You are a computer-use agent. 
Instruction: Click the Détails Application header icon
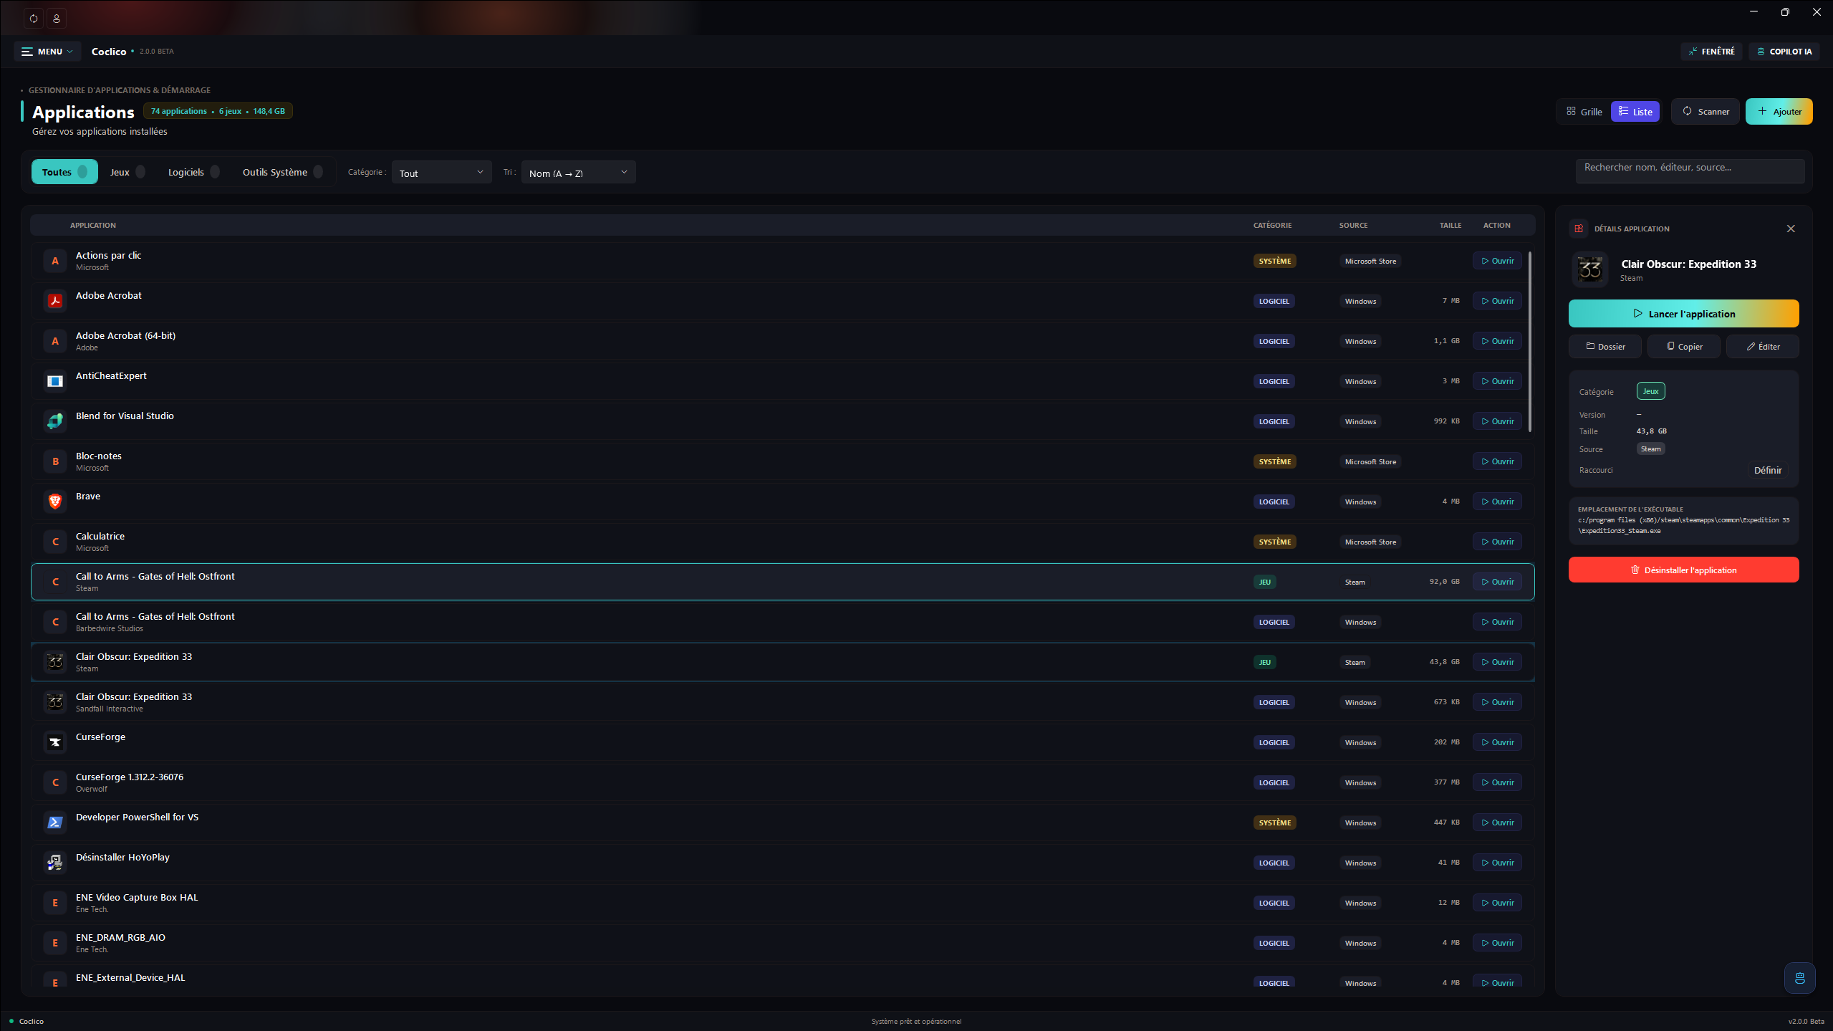1579,229
